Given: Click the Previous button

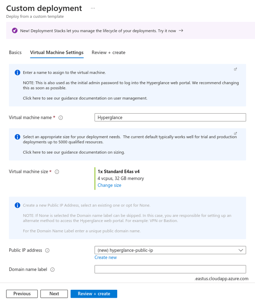Looking at the screenshot, I should [x=22, y=294].
